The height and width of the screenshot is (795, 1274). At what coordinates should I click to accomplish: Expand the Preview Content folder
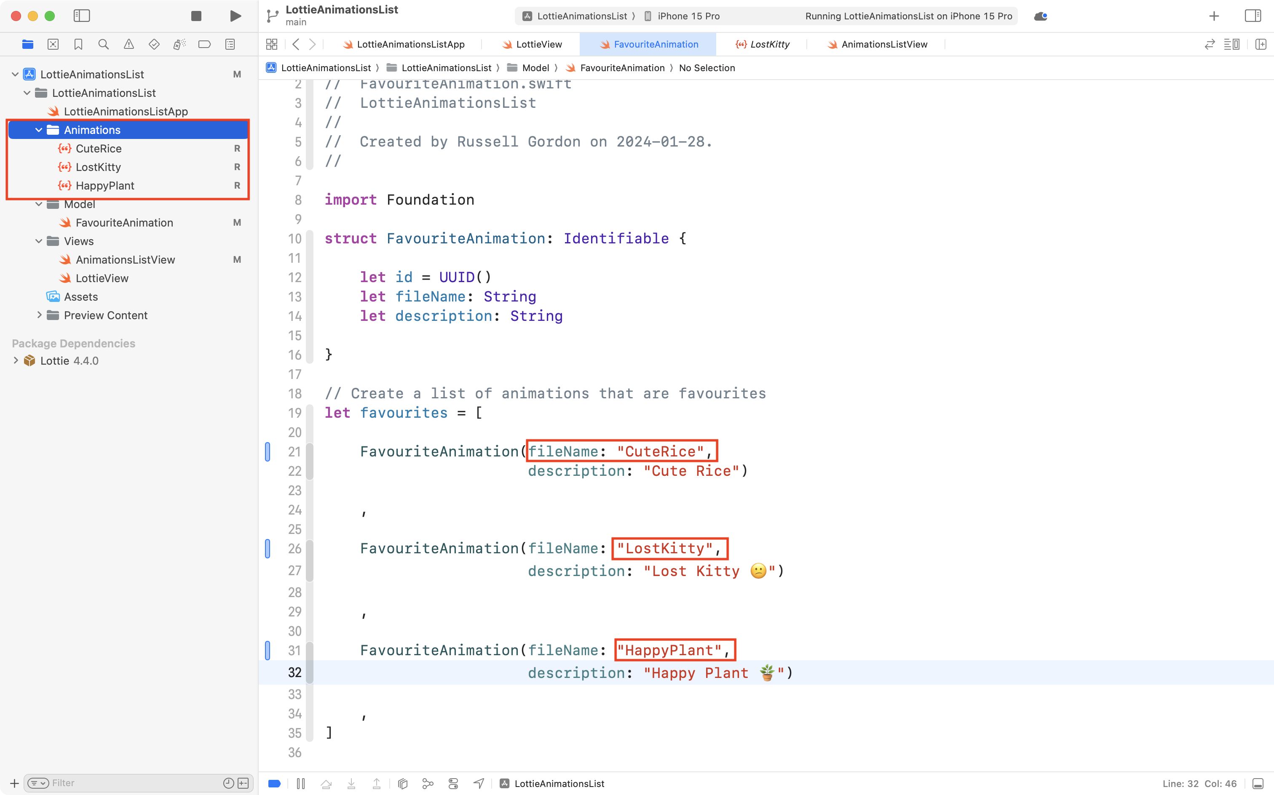click(39, 315)
